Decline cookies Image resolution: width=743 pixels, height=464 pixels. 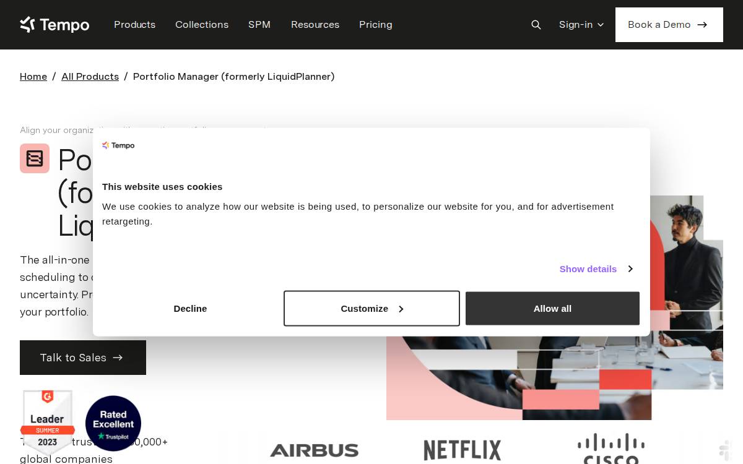coord(190,308)
